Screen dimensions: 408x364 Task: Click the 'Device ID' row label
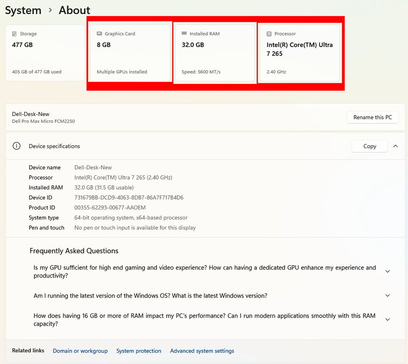[40, 198]
